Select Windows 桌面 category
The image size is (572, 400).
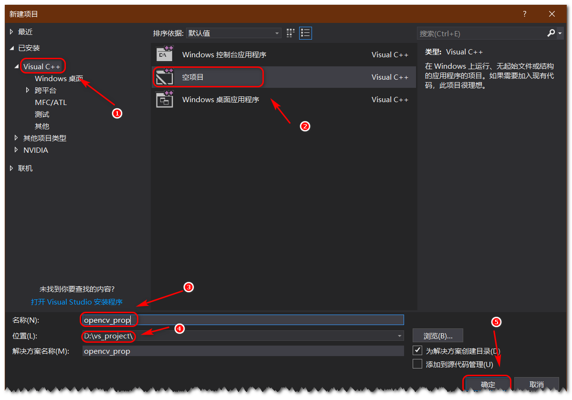pos(59,78)
